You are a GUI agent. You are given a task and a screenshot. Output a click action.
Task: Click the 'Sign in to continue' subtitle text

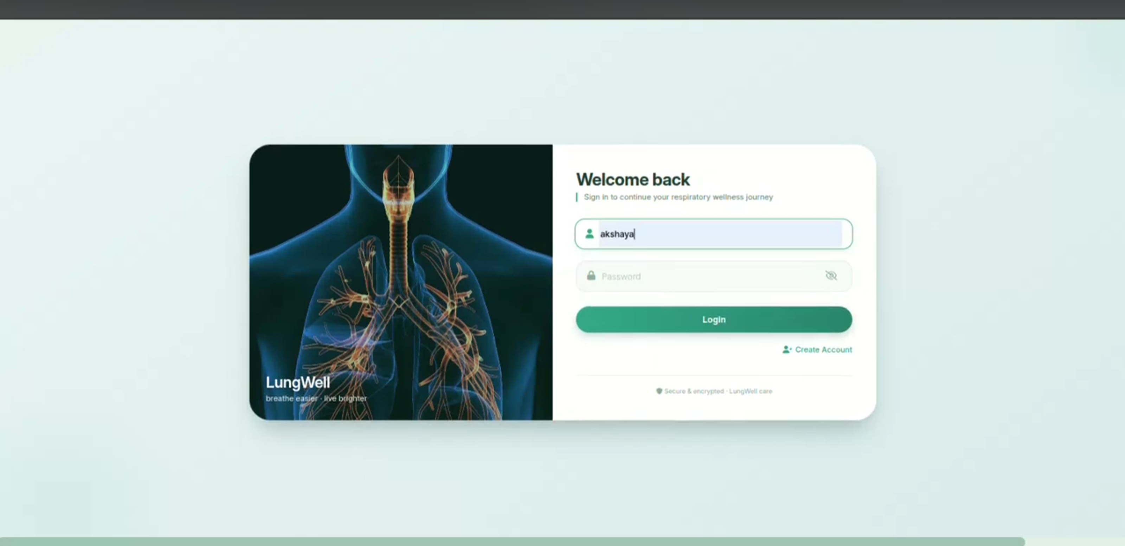coord(678,197)
